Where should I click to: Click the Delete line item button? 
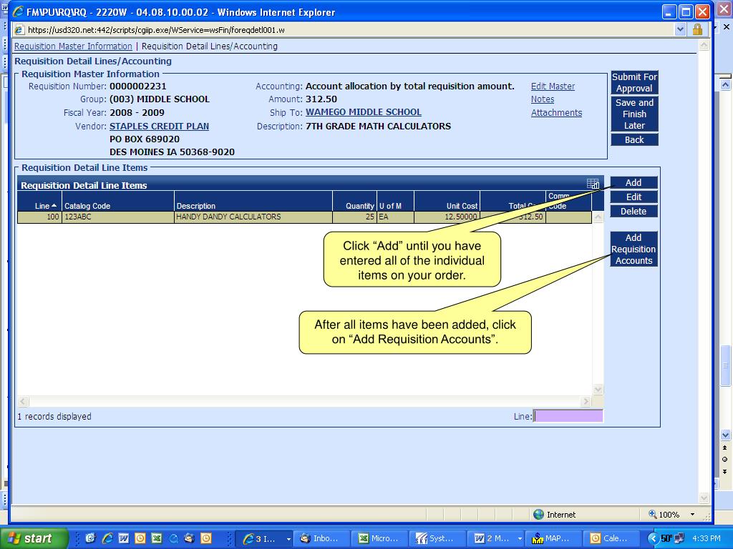tap(634, 212)
